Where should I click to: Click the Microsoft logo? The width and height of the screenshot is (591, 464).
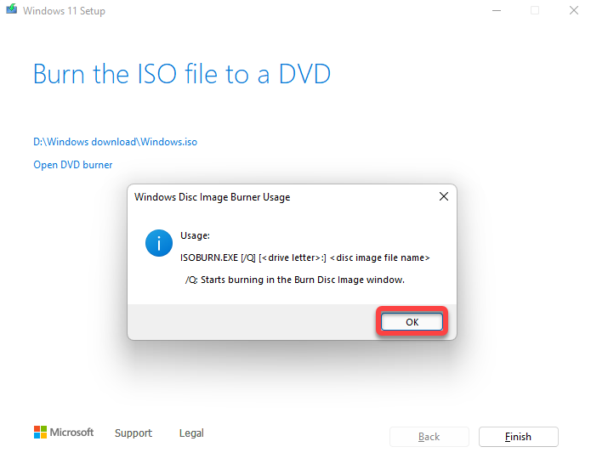tap(64, 433)
